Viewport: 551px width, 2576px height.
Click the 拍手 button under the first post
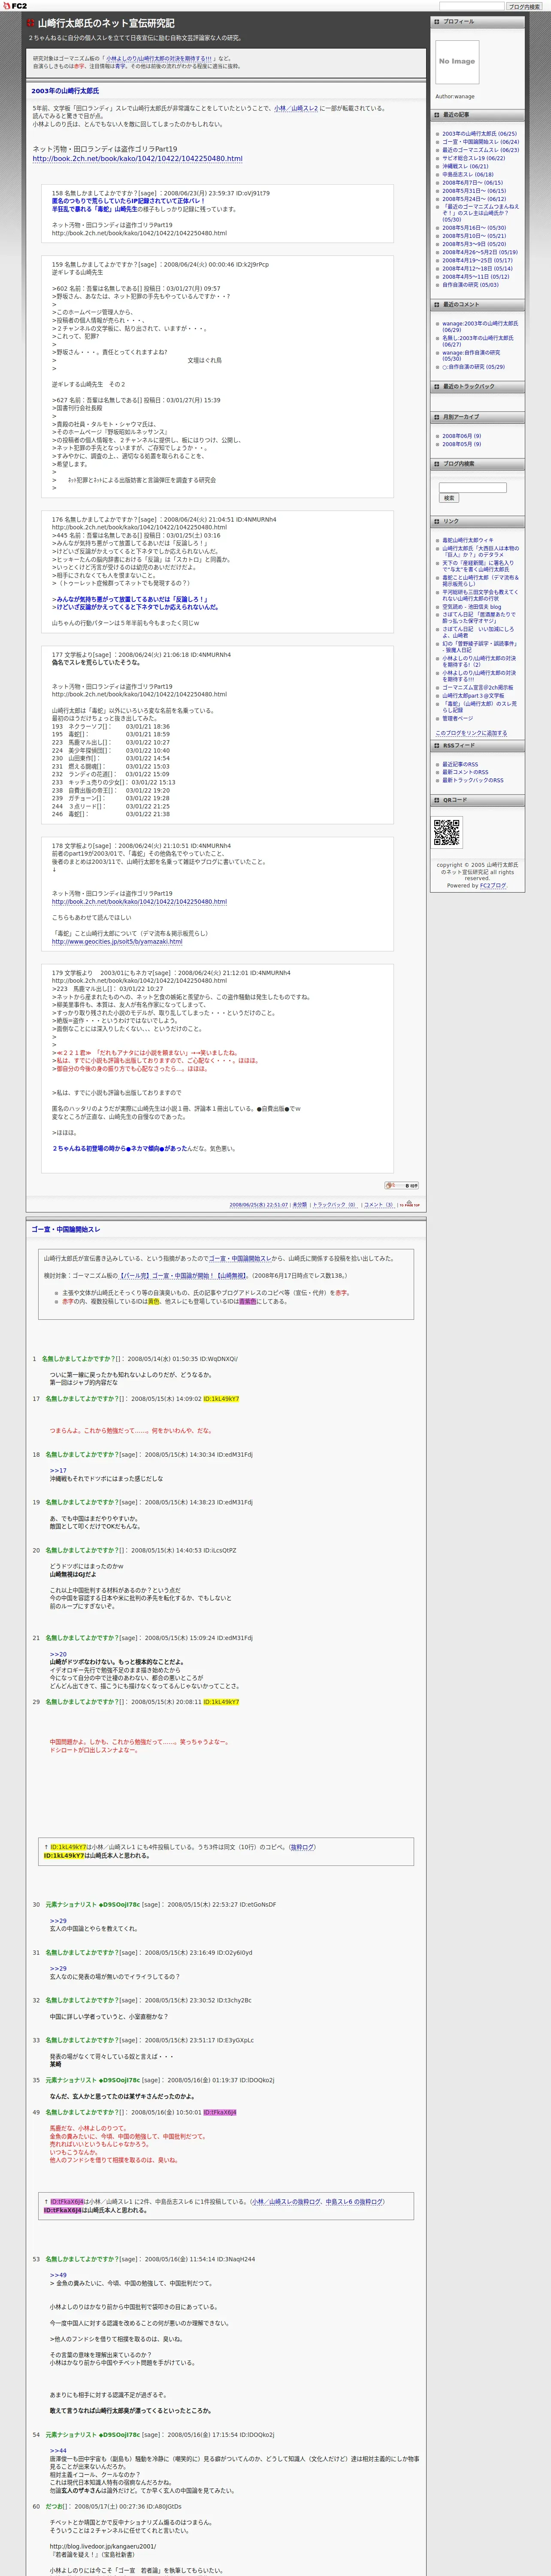pyautogui.click(x=401, y=1185)
